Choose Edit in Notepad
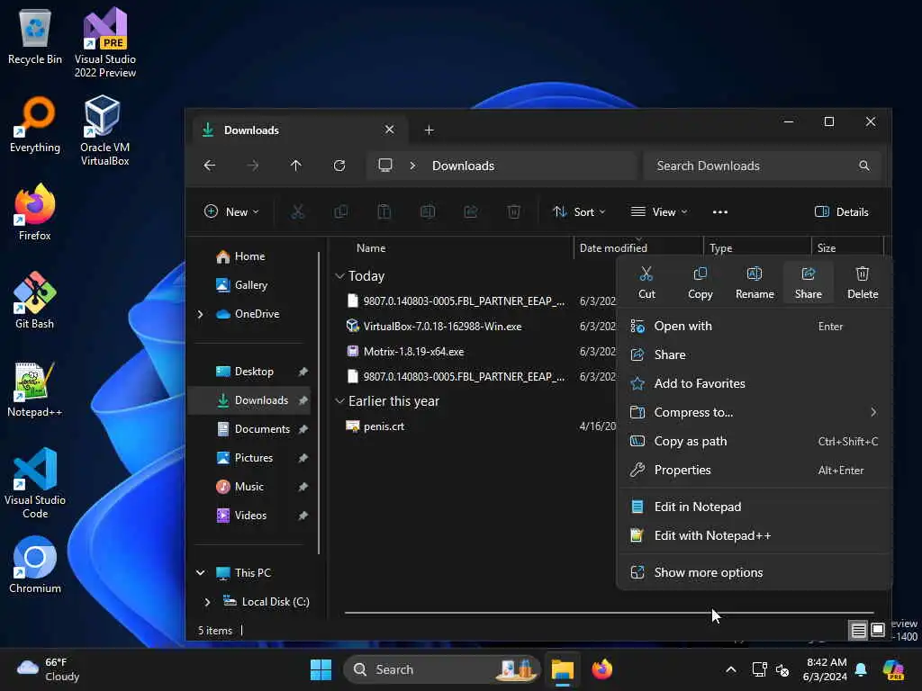Image resolution: width=922 pixels, height=691 pixels. (x=755, y=507)
